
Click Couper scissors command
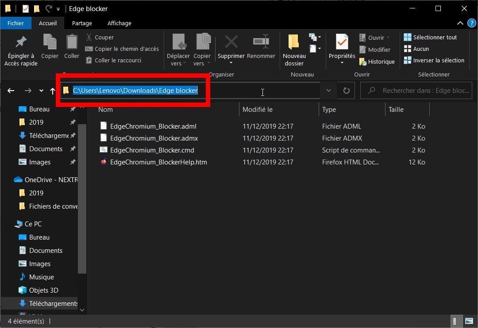coord(100,37)
